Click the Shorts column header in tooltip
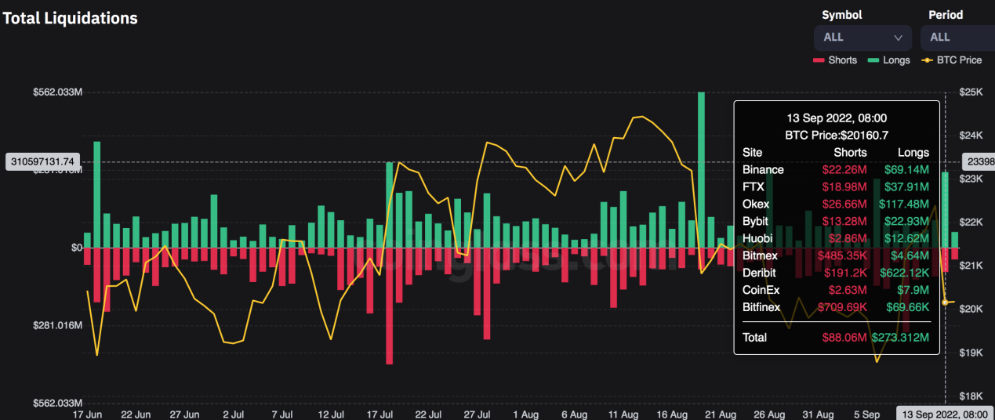This screenshot has width=995, height=420. 850,153
